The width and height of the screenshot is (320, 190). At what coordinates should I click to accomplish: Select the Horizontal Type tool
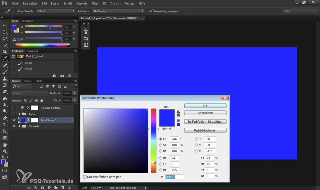click(5, 124)
